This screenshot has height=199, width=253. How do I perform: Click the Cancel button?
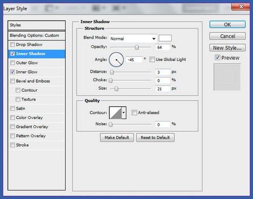(227, 36)
